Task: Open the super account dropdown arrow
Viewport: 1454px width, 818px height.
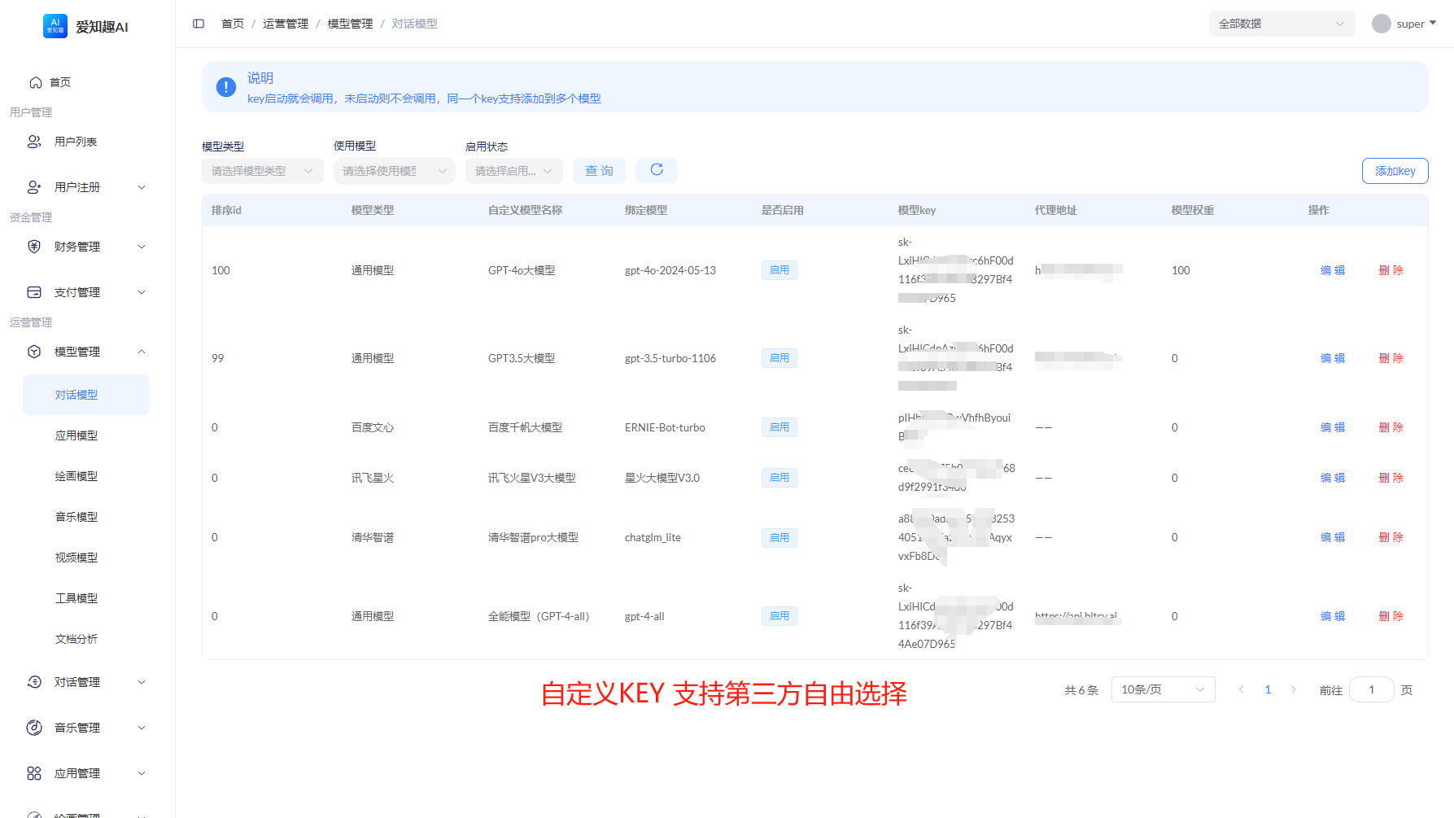Action: (x=1433, y=24)
